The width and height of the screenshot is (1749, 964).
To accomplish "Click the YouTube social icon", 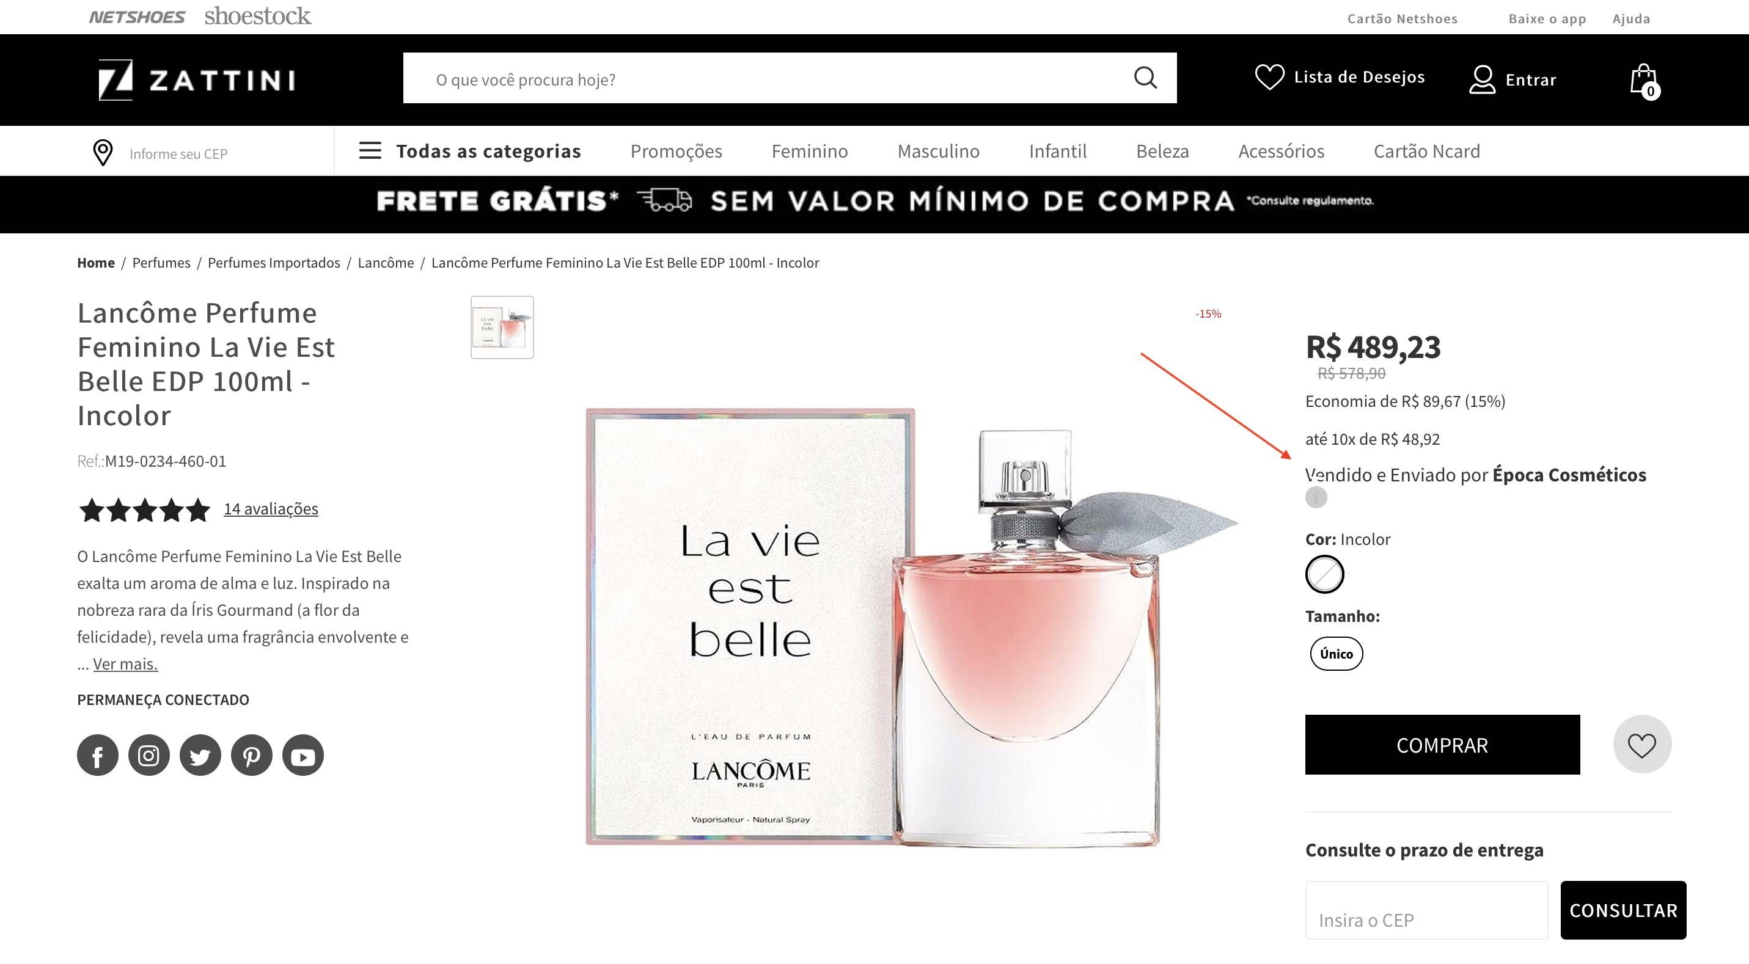I will pyautogui.click(x=303, y=755).
